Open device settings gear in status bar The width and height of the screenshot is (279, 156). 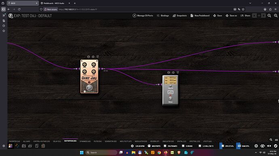pos(256,146)
